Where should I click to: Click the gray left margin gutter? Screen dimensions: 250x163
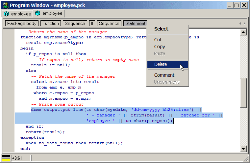9,91
